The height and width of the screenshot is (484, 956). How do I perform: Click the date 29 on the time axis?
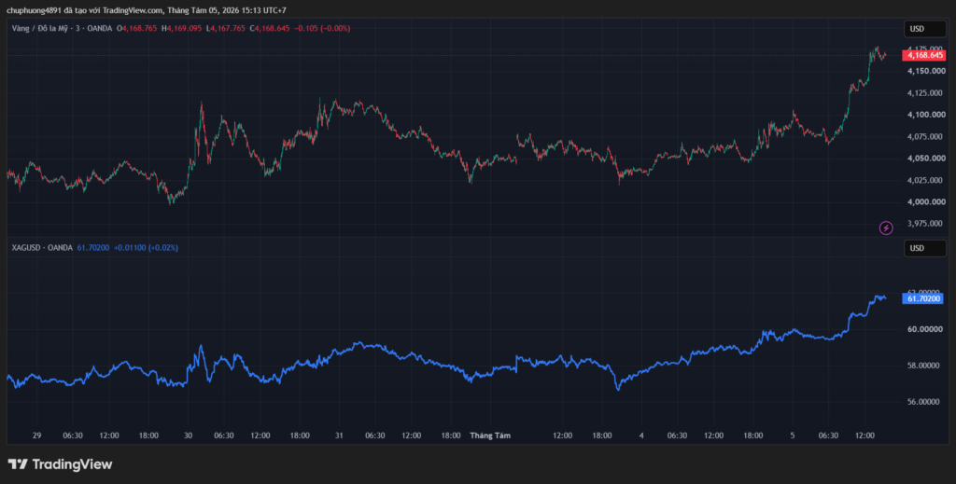pyautogui.click(x=37, y=436)
